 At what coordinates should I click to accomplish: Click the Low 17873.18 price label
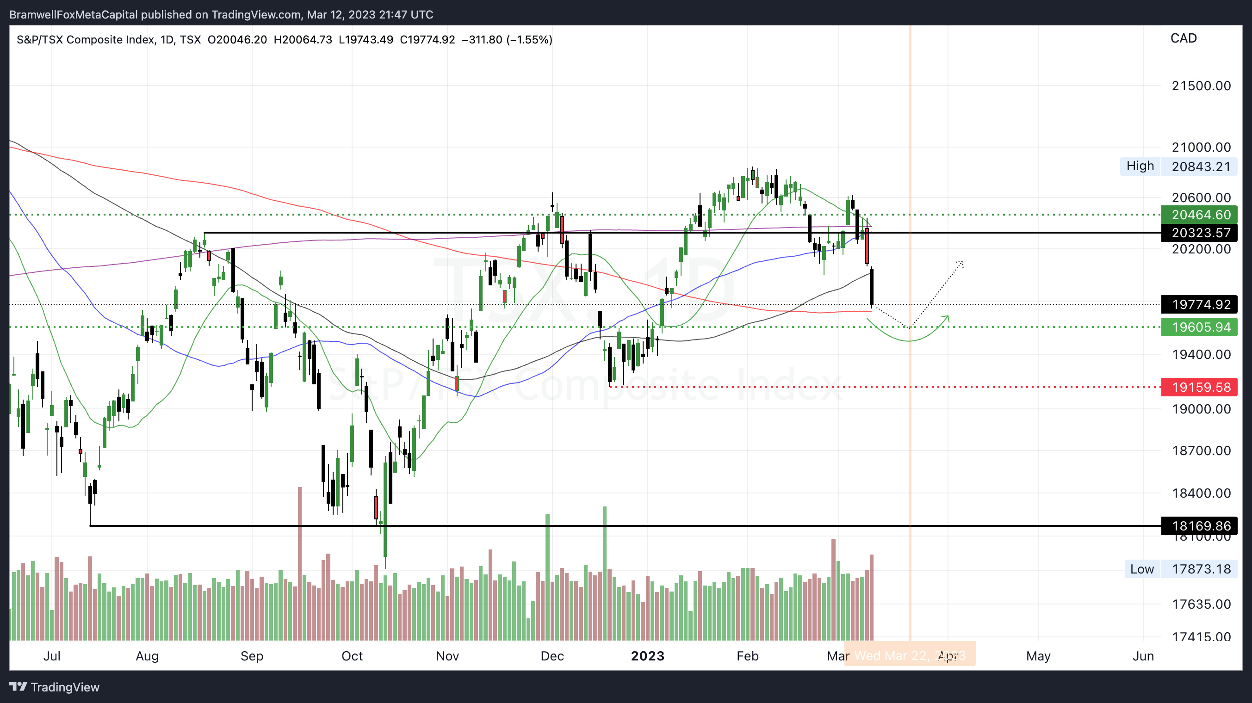pos(1181,569)
